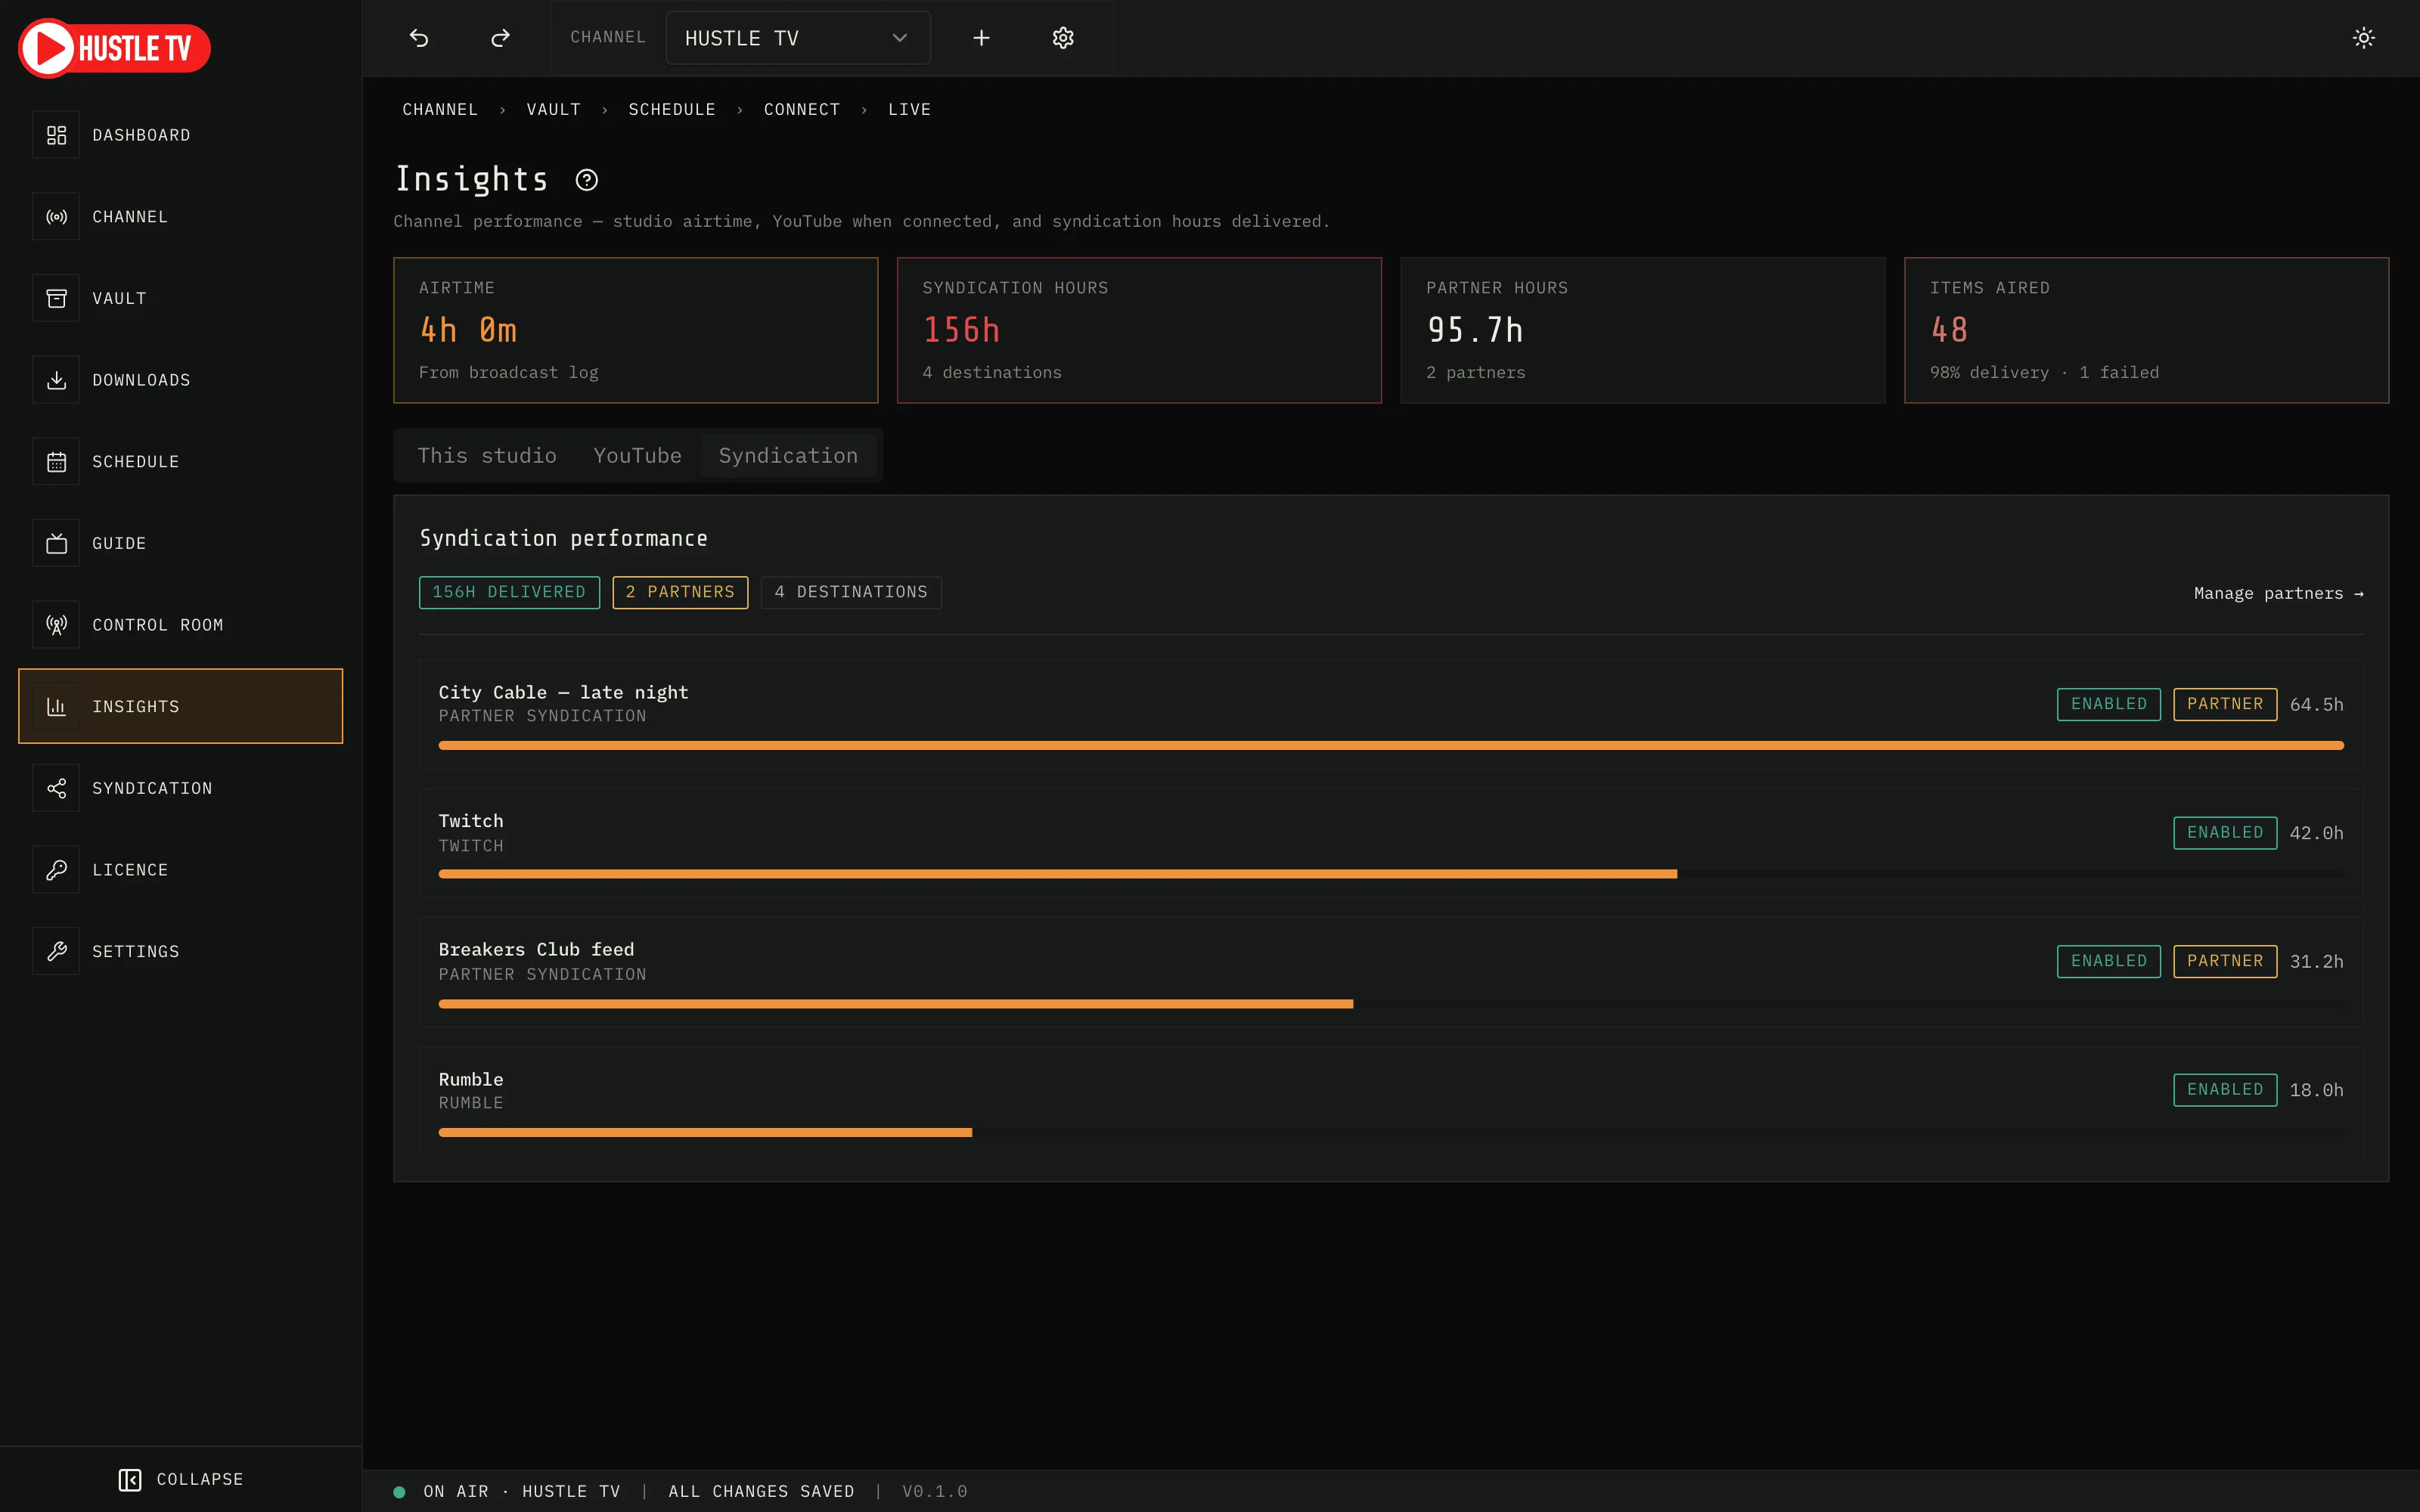Add a new channel with plus icon
2420x1512 pixels.
pyautogui.click(x=981, y=38)
